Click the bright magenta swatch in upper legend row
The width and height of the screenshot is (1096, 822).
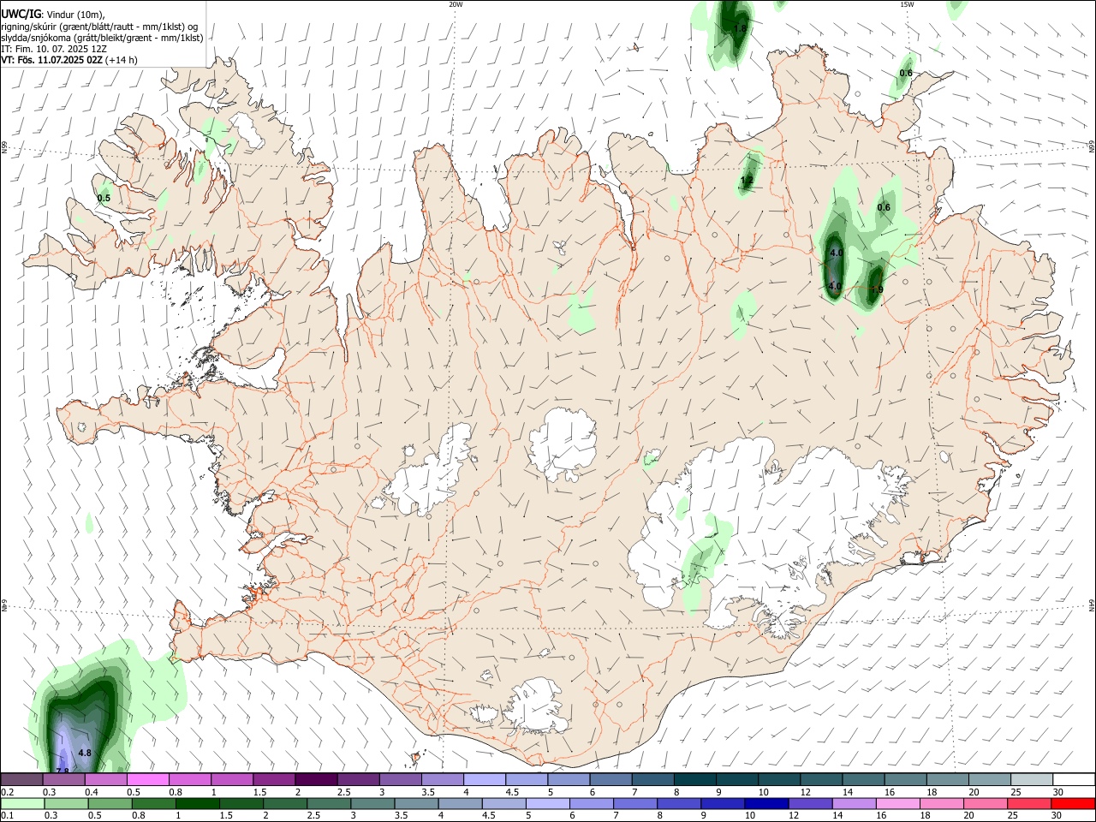click(x=149, y=780)
